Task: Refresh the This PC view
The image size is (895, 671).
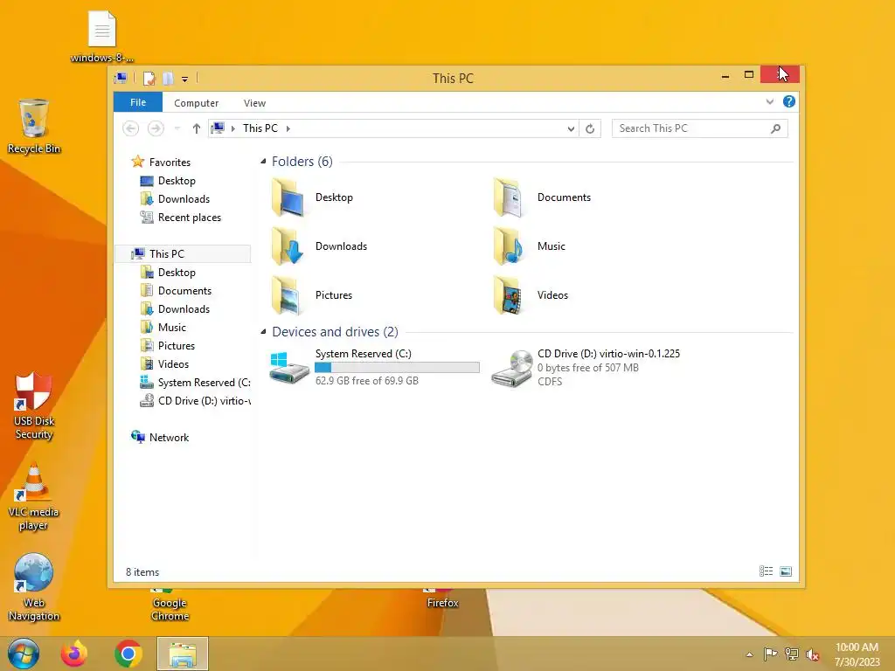Action: [x=590, y=128]
